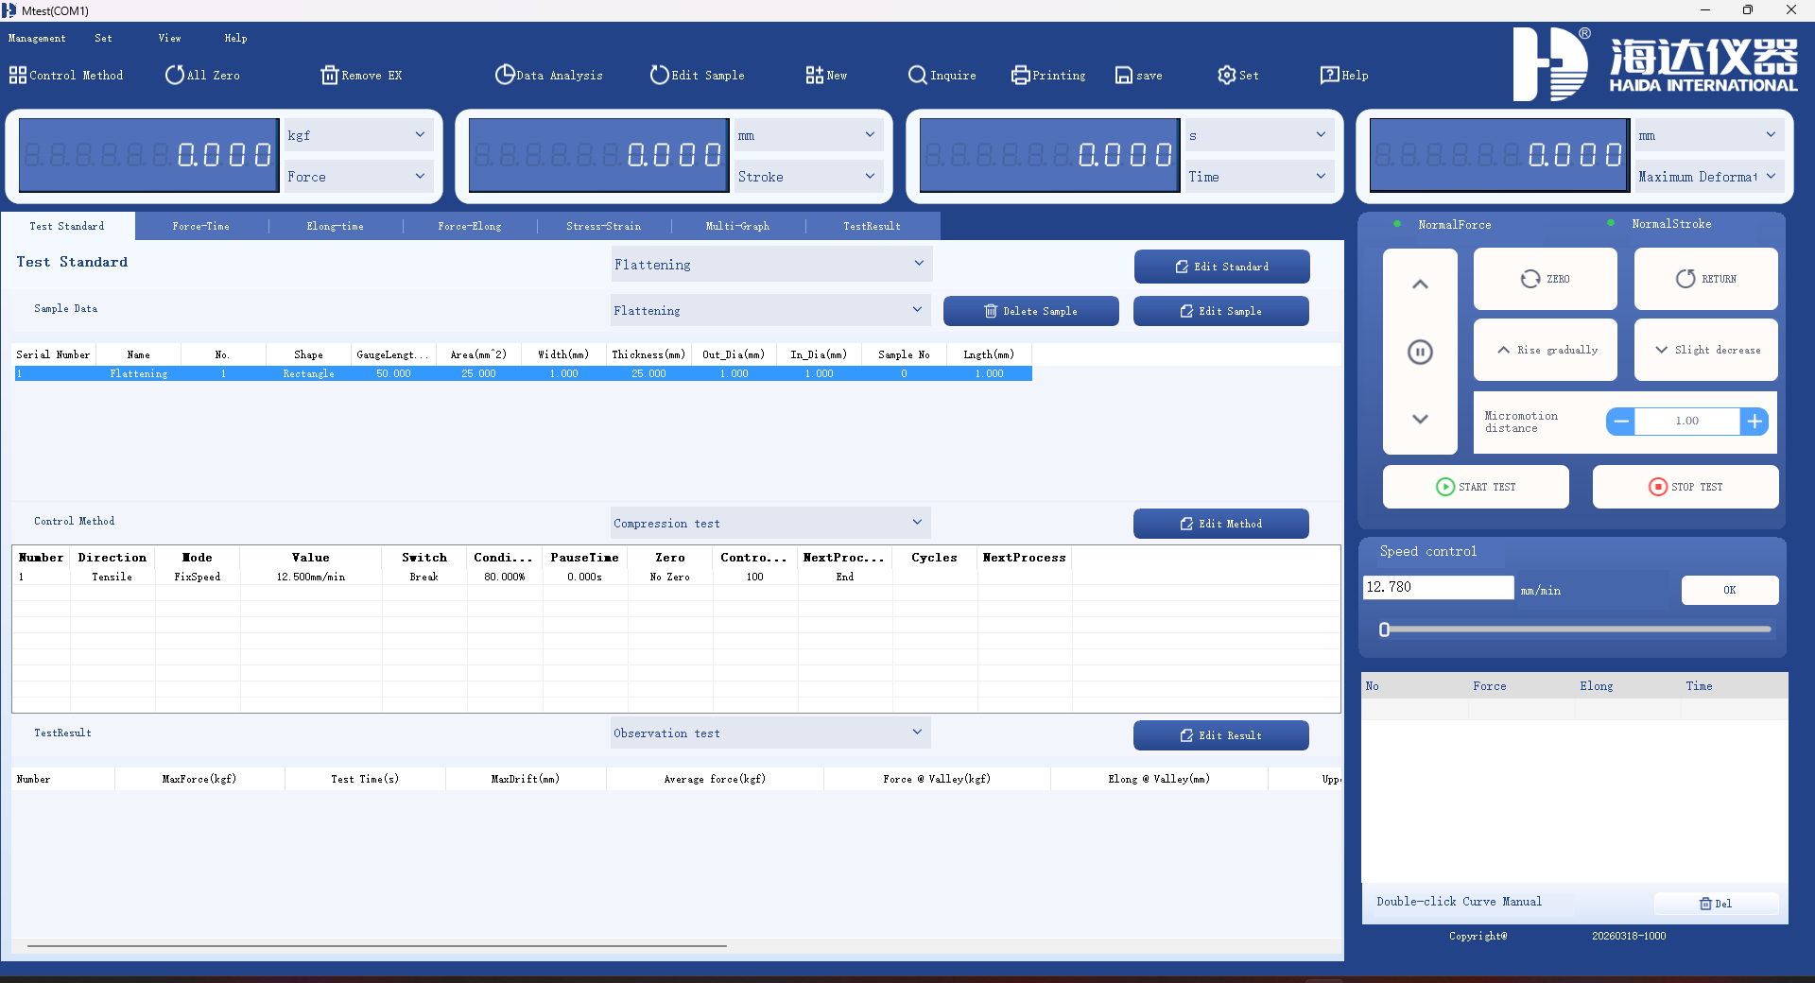Click the Delete Sample button
This screenshot has height=983, width=1815.
[1031, 311]
